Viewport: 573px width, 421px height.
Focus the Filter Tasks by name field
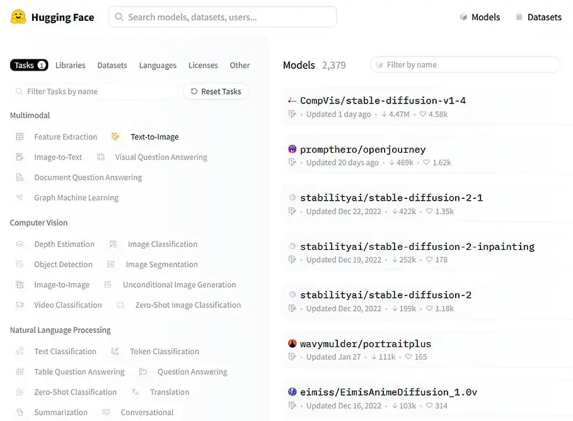click(94, 92)
